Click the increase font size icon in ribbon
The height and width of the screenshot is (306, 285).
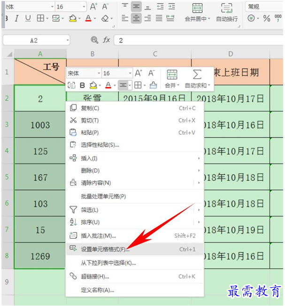click(x=94, y=7)
